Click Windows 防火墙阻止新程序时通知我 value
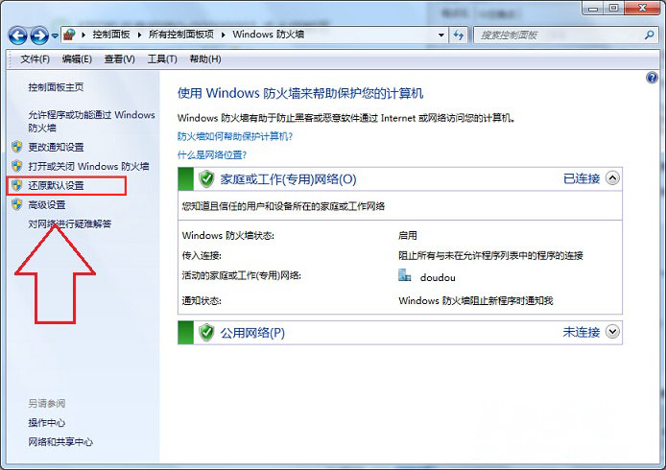This screenshot has height=470, width=666. click(476, 300)
